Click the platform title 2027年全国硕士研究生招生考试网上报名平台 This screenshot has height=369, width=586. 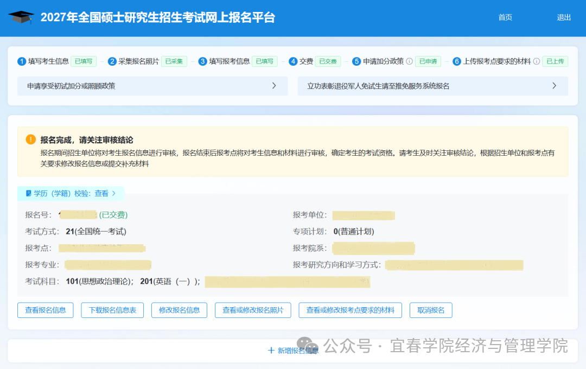158,17
